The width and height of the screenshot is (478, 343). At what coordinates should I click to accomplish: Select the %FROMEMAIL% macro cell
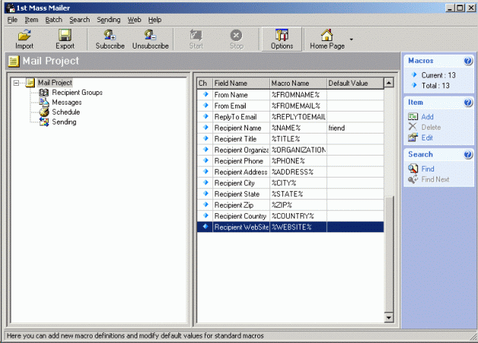pos(298,105)
